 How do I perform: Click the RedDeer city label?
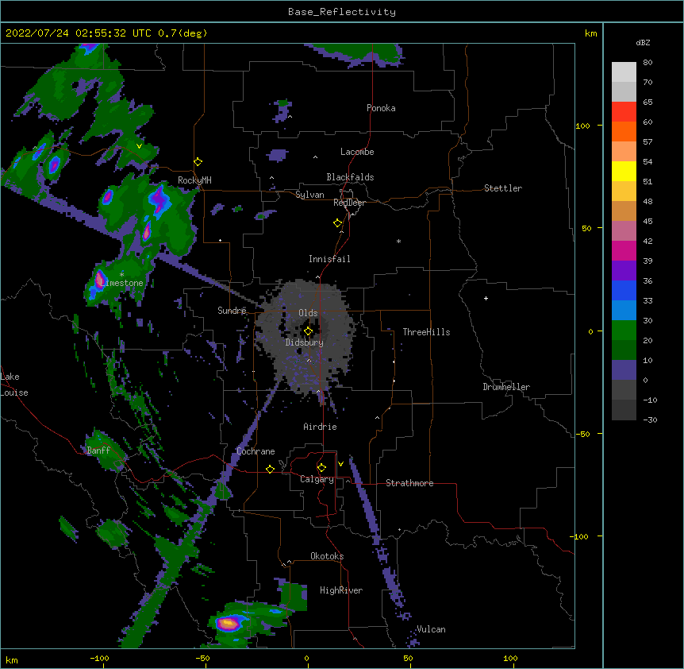pyautogui.click(x=349, y=203)
